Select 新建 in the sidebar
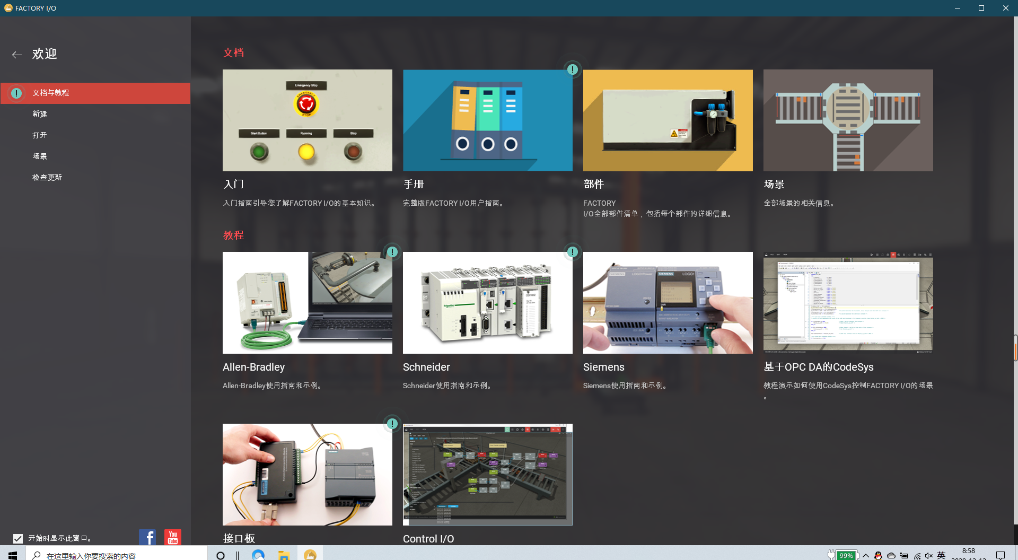This screenshot has width=1018, height=560. pyautogui.click(x=40, y=114)
